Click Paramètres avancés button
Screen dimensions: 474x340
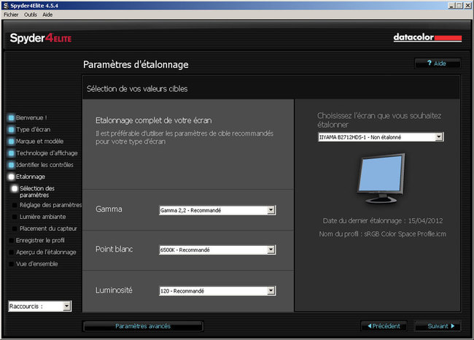[x=143, y=326]
